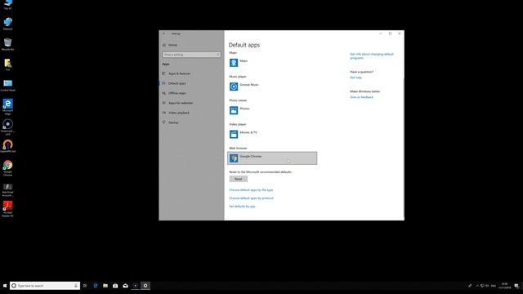
Task: Open Edge from the taskbar
Action: coord(96,286)
